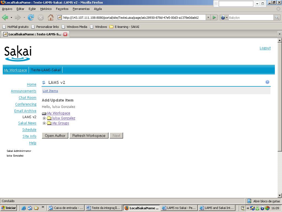Click inside the Babylon search field
Screen dimensions: 282x212
coord(251,18)
